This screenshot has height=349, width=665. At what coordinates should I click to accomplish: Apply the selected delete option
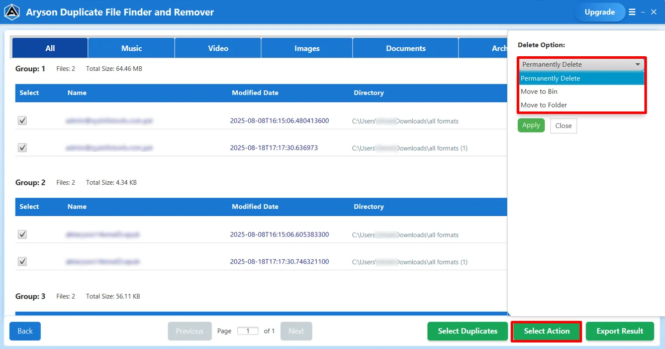(x=531, y=125)
